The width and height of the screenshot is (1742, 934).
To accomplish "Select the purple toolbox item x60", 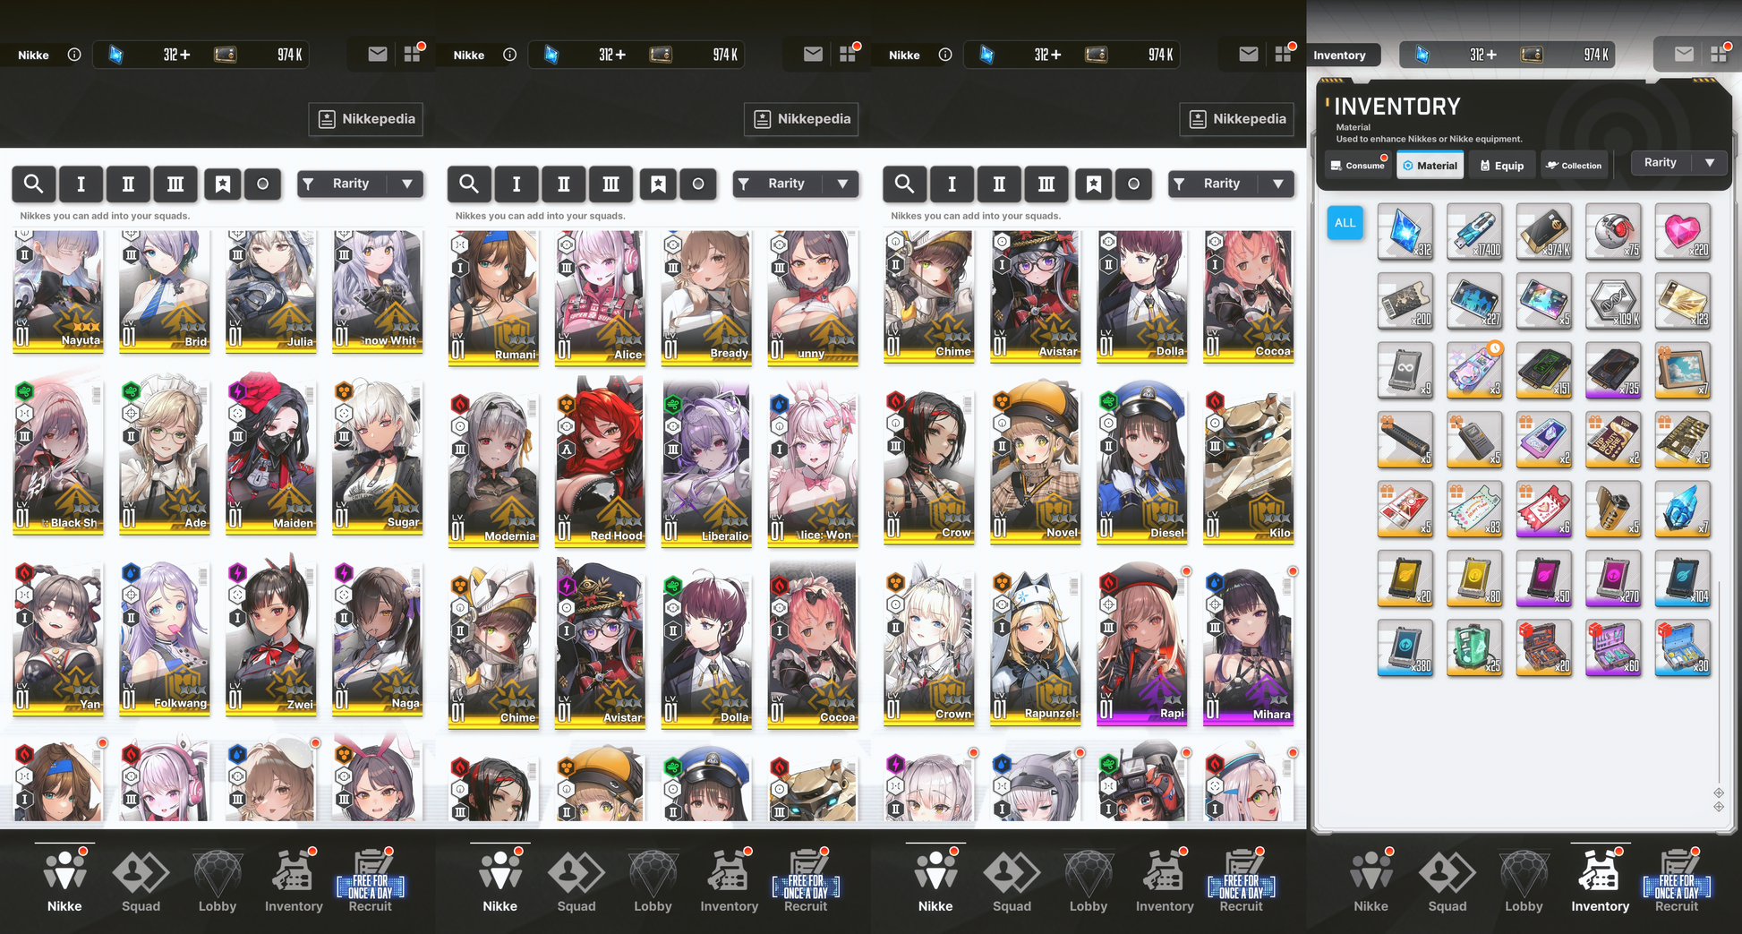I will click(1613, 647).
